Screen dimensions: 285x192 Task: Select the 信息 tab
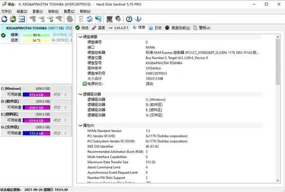pyautogui.click(x=139, y=28)
